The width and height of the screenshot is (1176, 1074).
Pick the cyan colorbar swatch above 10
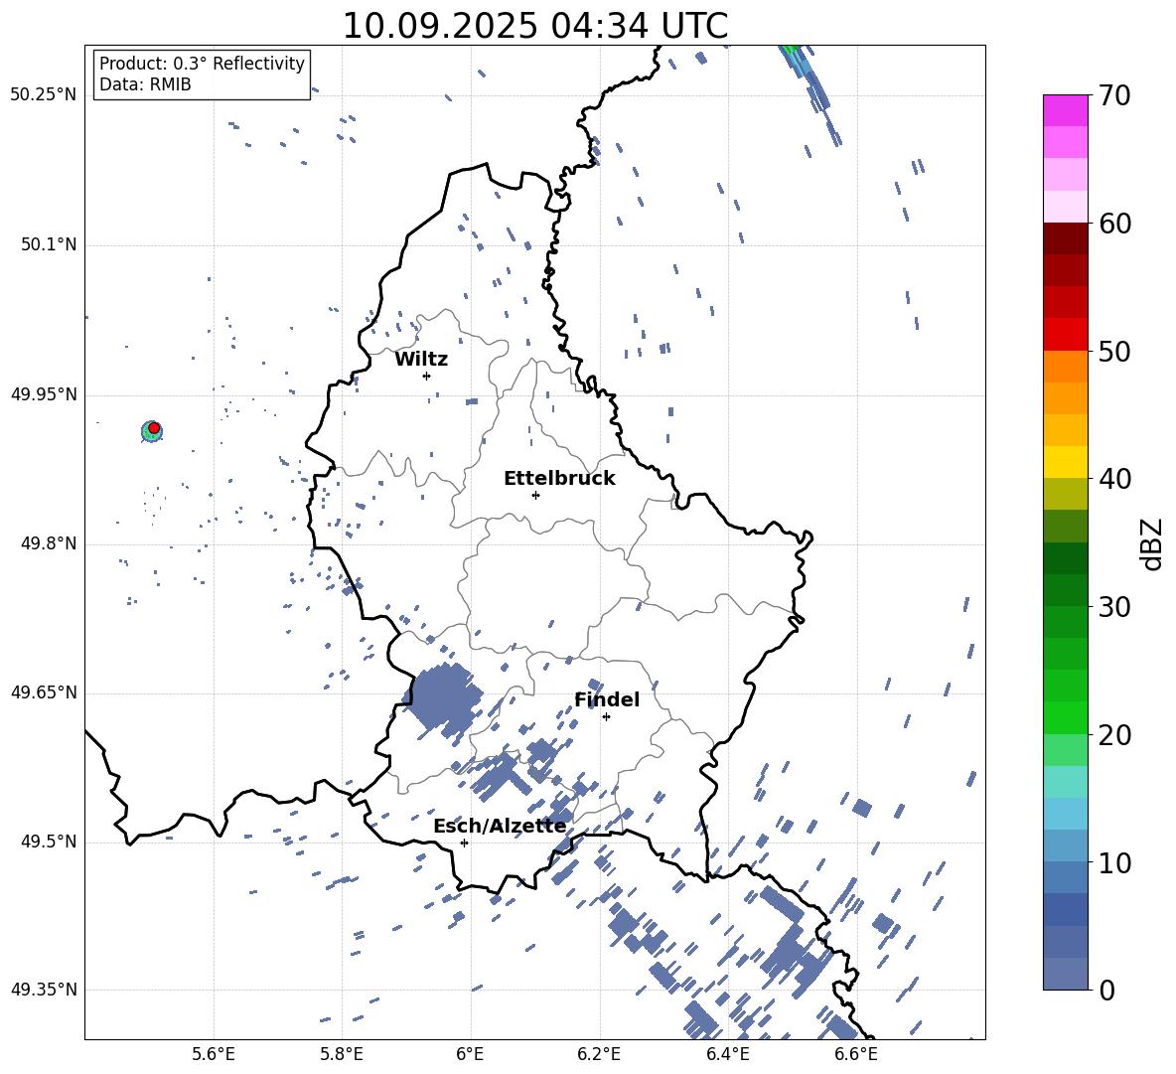[x=1065, y=814]
